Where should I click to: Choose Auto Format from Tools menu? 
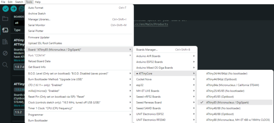click(79, 8)
